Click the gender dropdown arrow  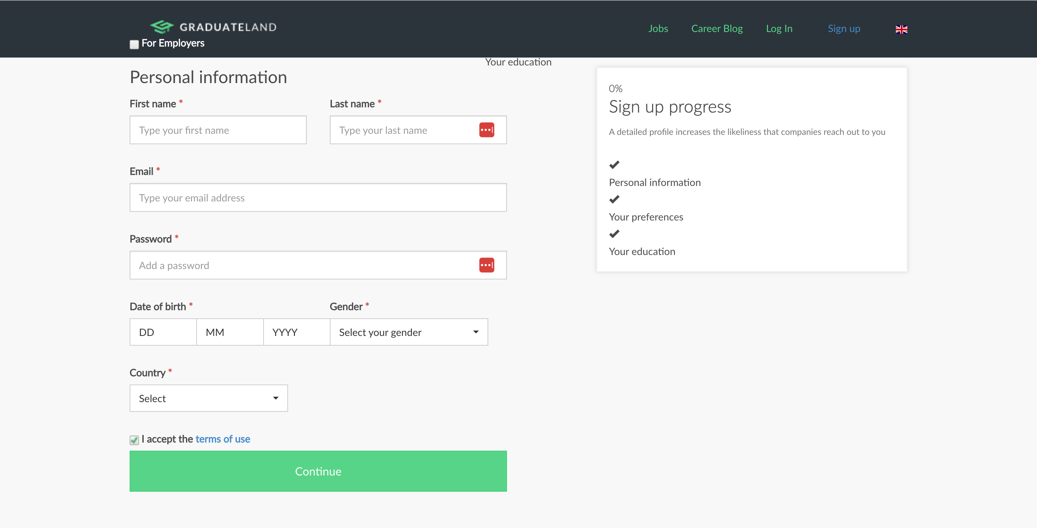point(476,332)
